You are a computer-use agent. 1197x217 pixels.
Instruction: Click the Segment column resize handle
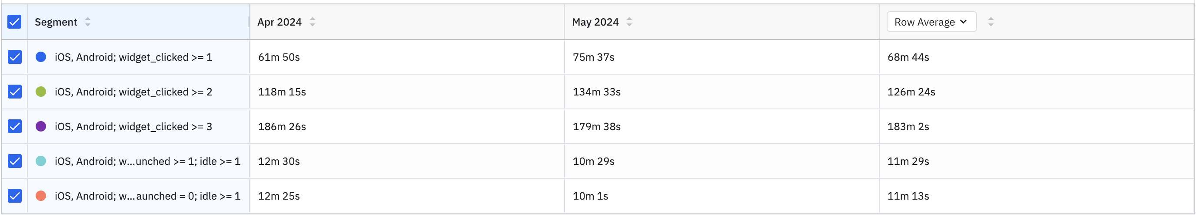tap(249, 22)
